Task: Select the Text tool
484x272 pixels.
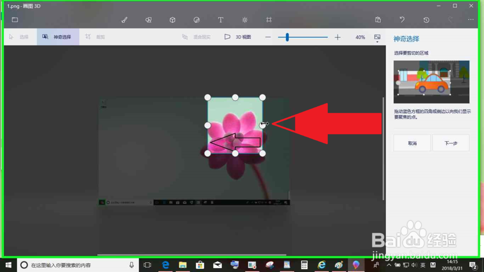Action: (x=221, y=20)
